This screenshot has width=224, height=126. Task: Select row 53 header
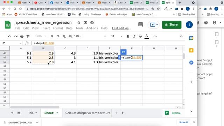5,75
